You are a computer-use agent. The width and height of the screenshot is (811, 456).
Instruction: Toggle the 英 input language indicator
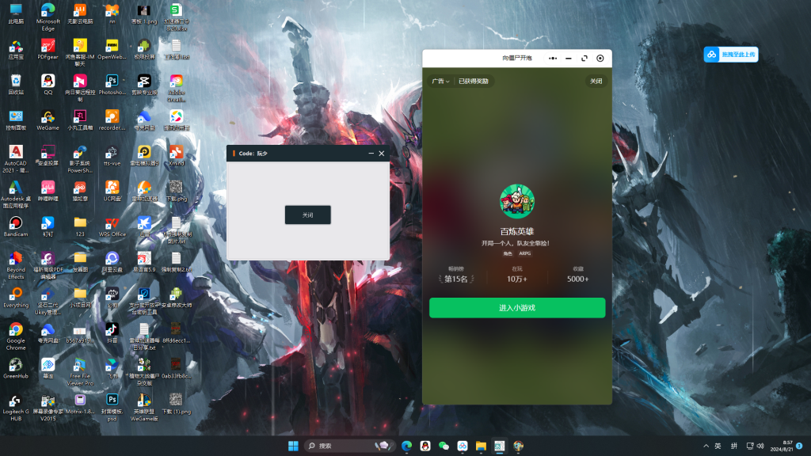pyautogui.click(x=718, y=446)
